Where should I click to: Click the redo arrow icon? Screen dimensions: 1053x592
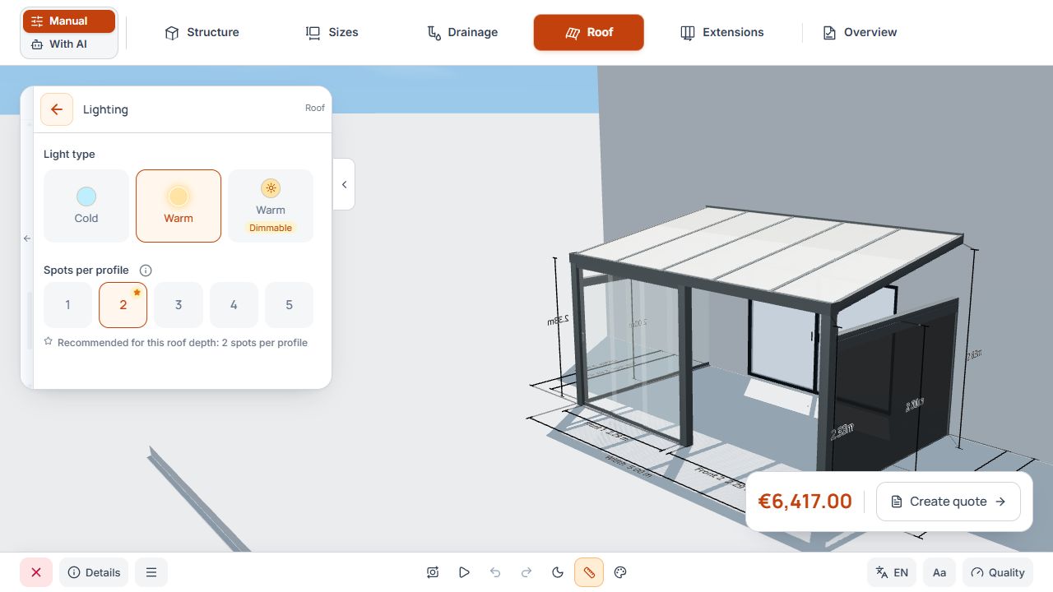[526, 572]
